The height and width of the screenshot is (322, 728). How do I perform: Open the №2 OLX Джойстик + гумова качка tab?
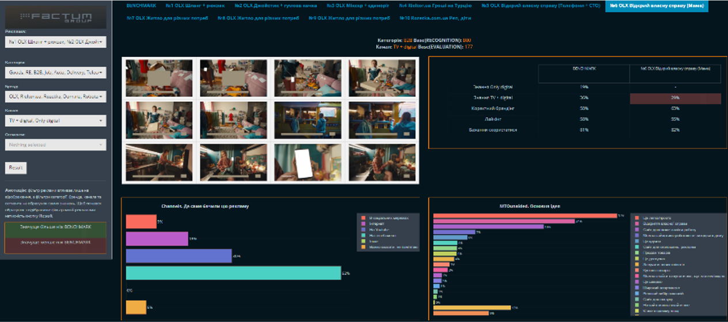[275, 6]
